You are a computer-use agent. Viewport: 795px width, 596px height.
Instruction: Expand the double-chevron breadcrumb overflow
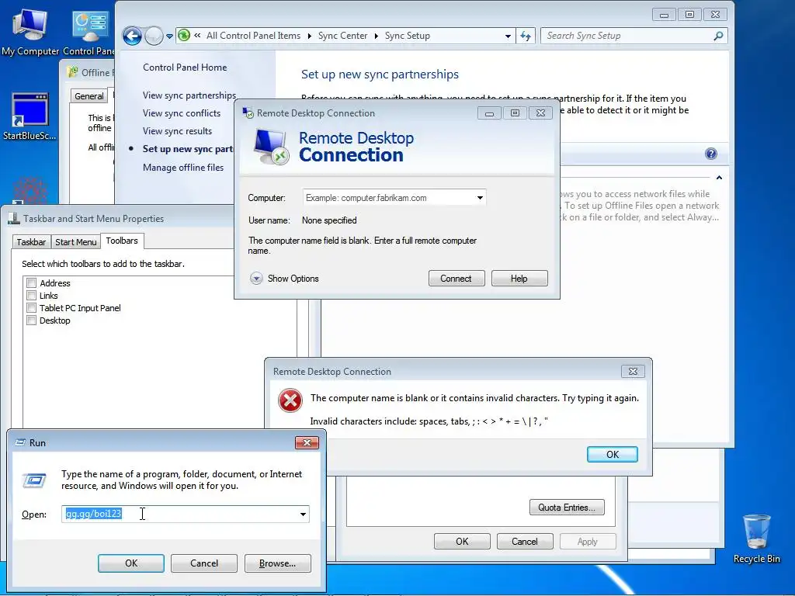[x=197, y=36]
